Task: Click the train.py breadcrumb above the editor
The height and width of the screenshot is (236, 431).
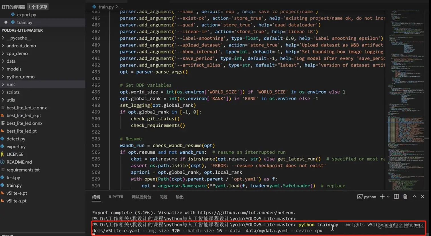Action: click(103, 7)
